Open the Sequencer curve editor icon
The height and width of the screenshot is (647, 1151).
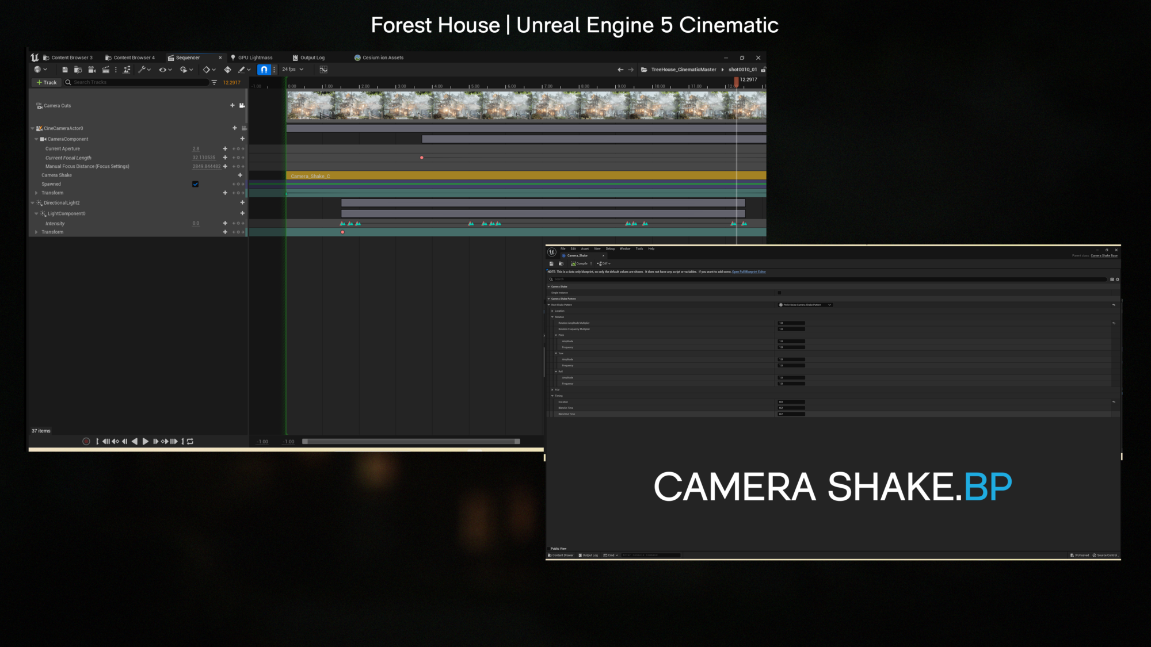pos(323,70)
